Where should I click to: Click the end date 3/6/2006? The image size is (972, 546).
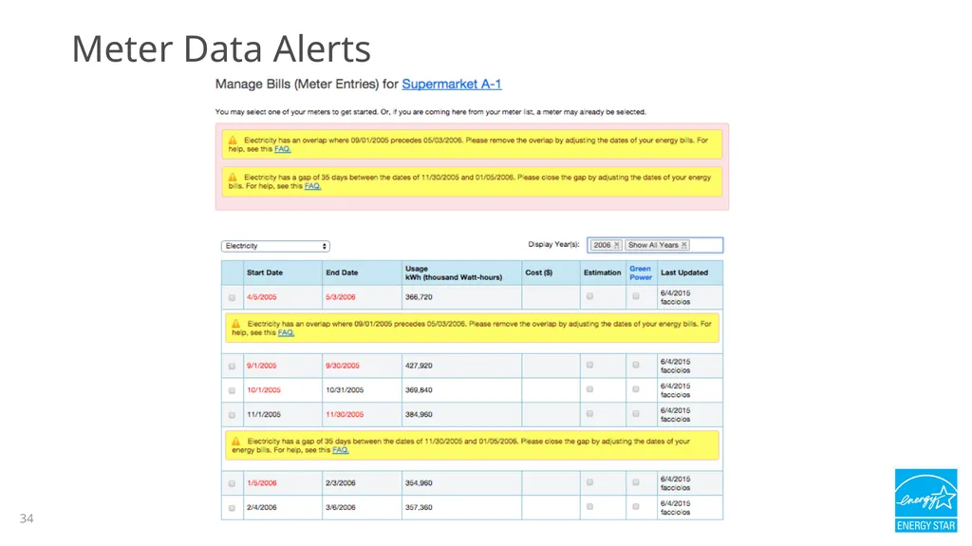point(341,507)
